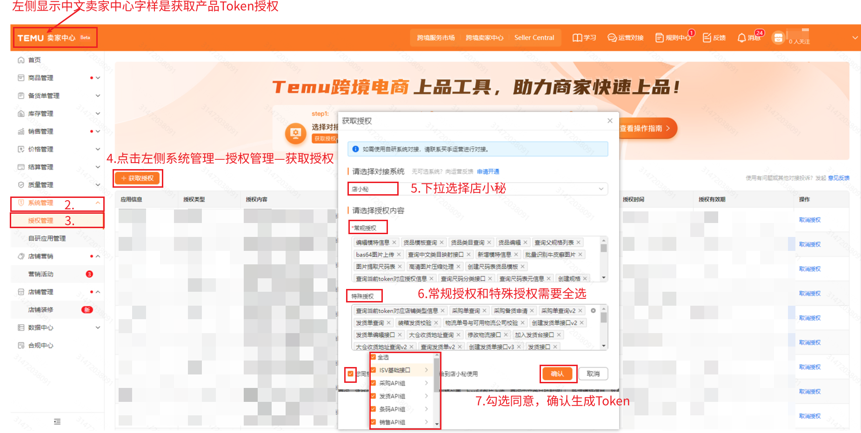Toggle the ISV基础接口 checkbox
This screenshot has width=861, height=433.
[x=373, y=370]
